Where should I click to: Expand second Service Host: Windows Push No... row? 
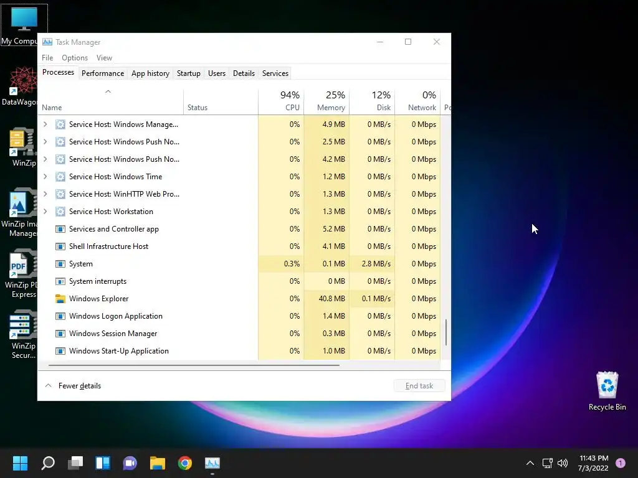click(x=45, y=159)
